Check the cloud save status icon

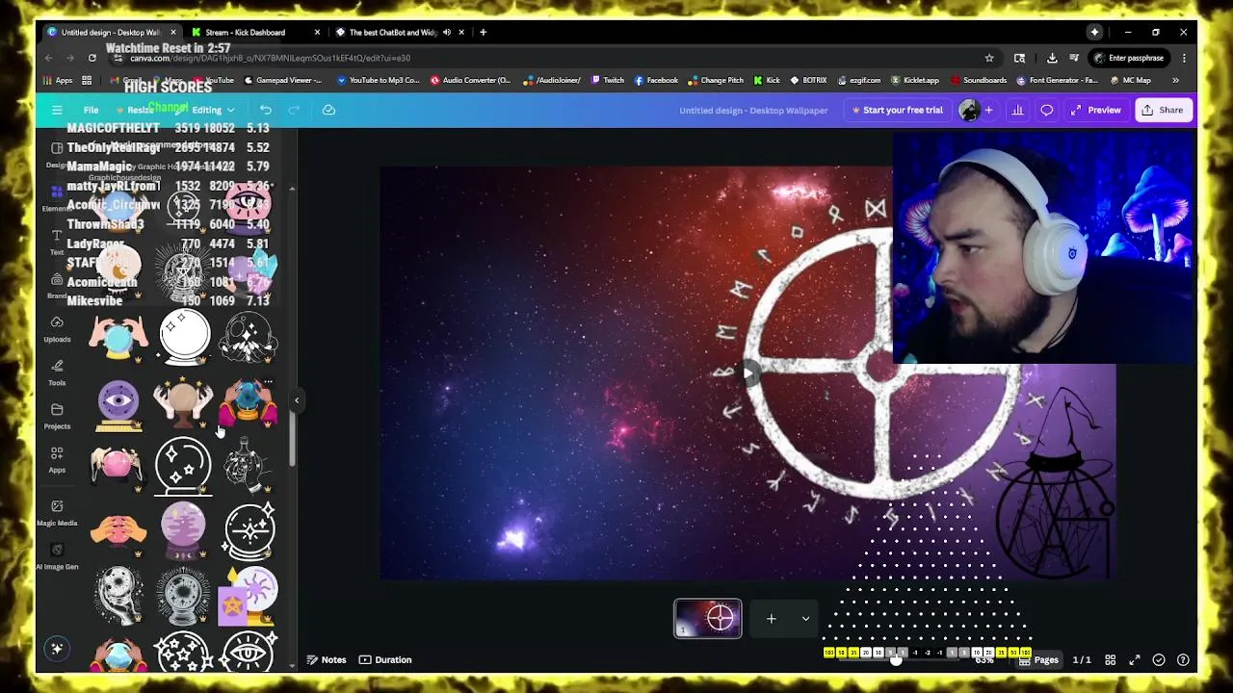coord(328,110)
